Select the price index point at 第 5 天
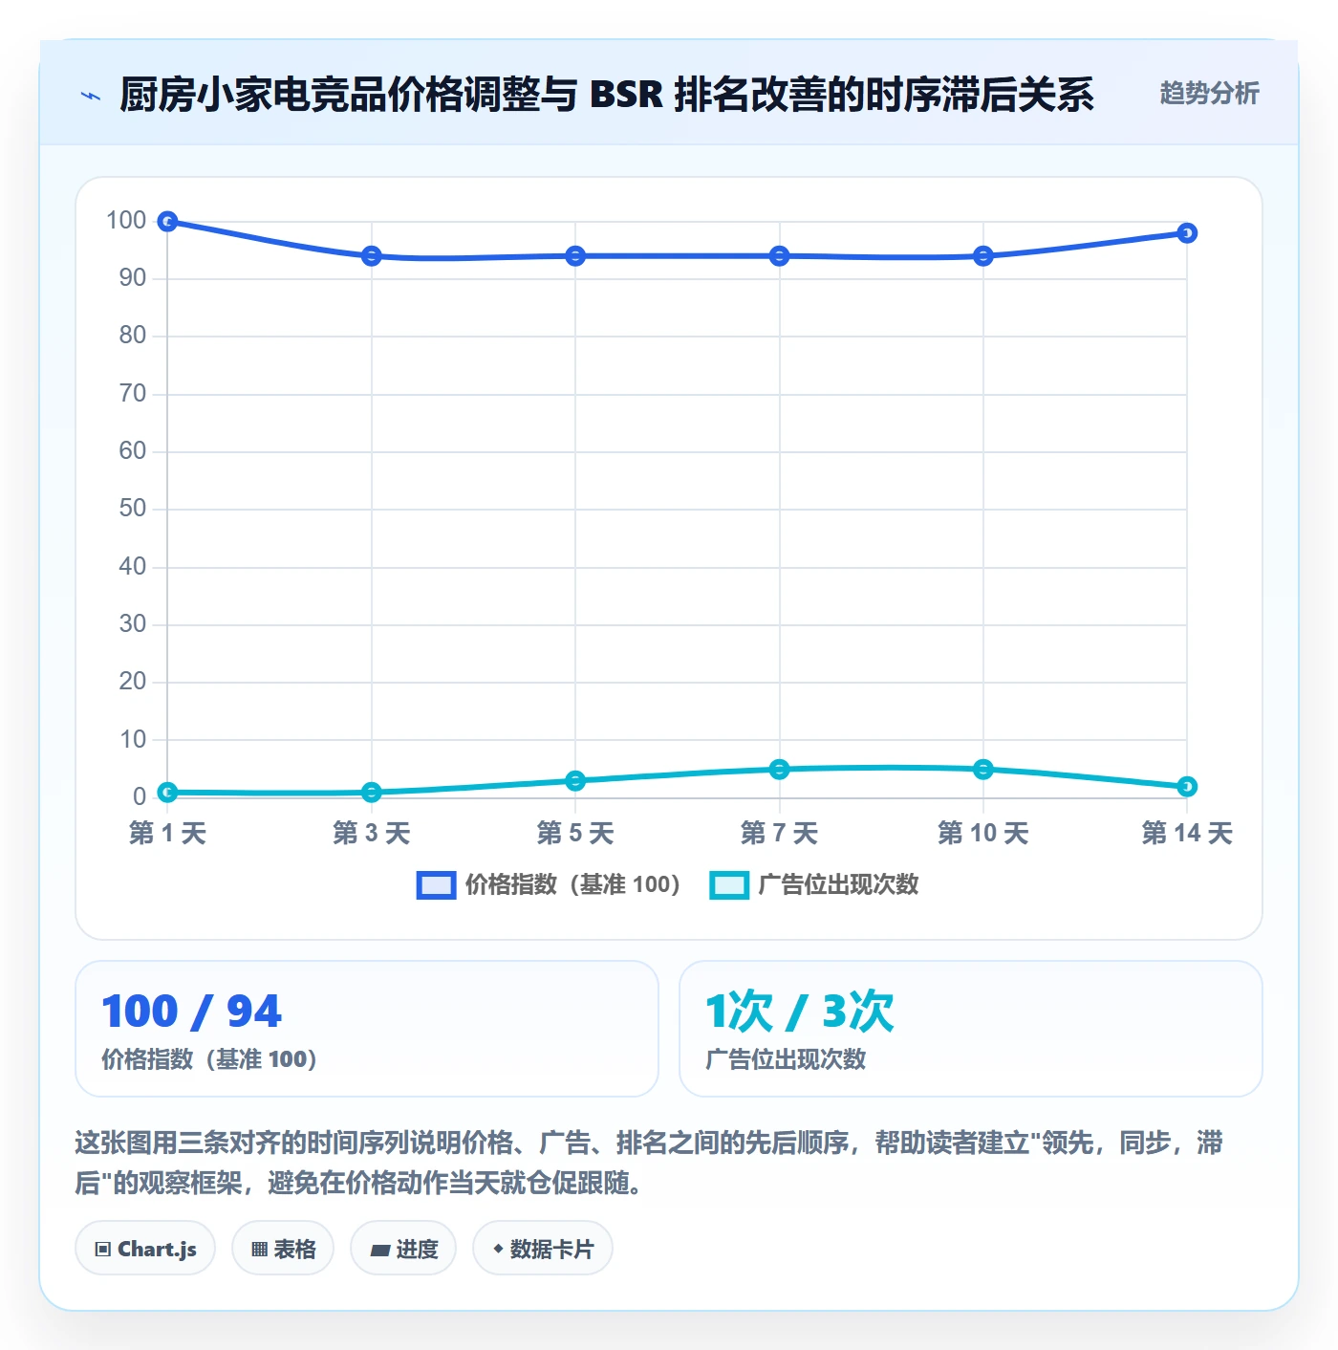This screenshot has width=1338, height=1350. [575, 256]
